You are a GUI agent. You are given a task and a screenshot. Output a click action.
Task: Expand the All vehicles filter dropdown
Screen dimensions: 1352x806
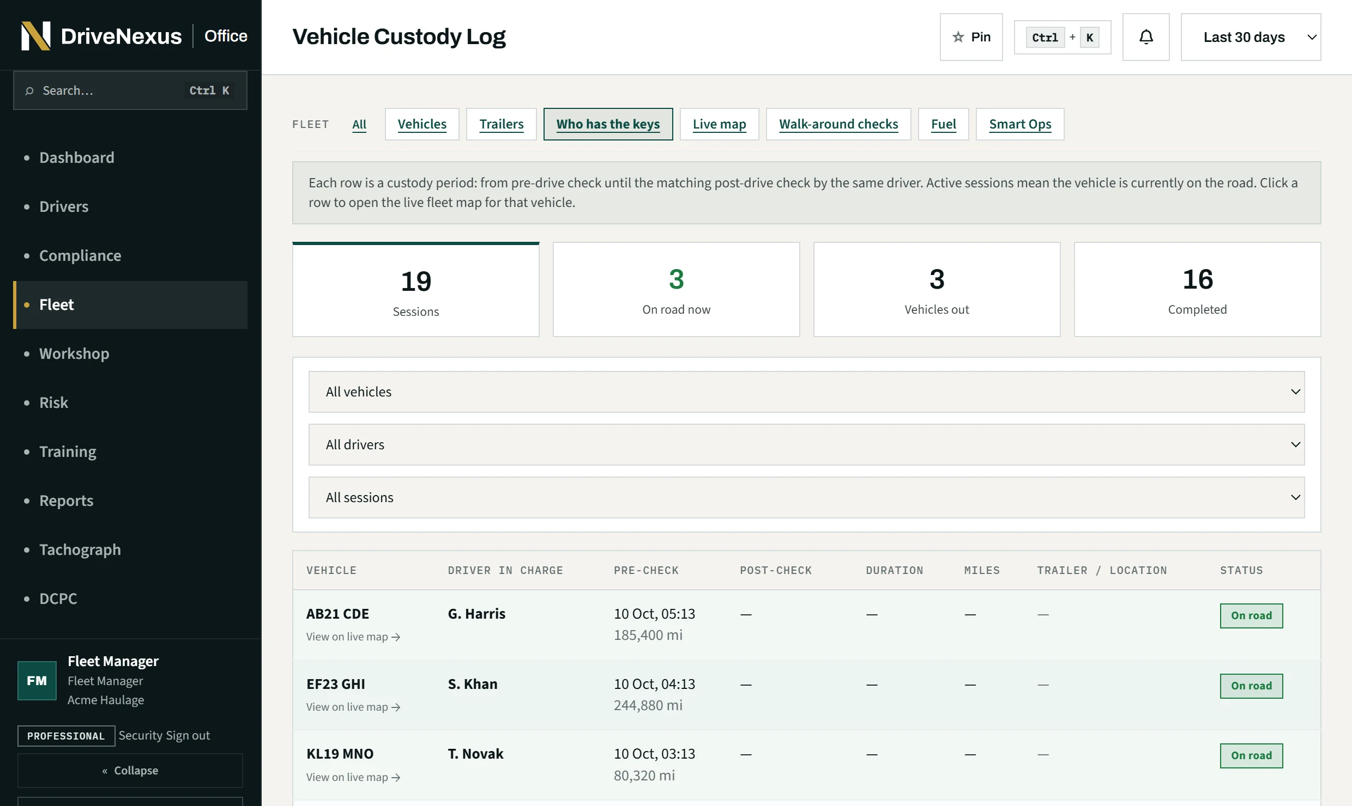click(x=806, y=392)
